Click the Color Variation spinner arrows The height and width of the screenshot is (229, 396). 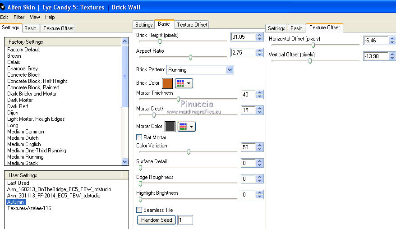[260, 147]
